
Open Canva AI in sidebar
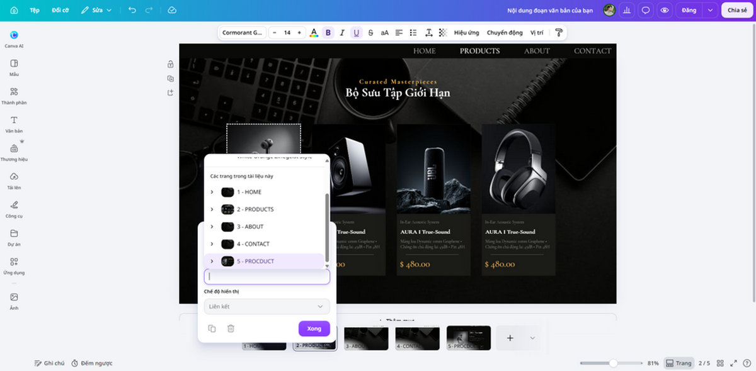pos(14,39)
